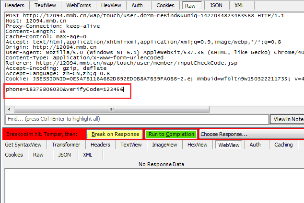Click the Proxy-Connection: keep-alive line
The width and height of the screenshot is (304, 203).
[x=53, y=26]
